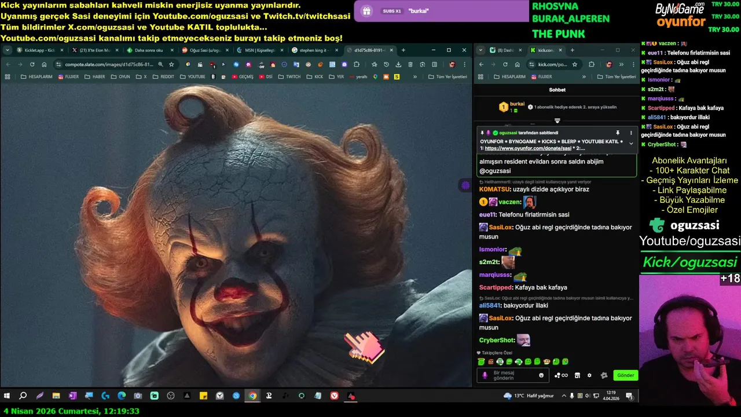Show more bookmarks chevron in Kick window
The height and width of the screenshot is (417, 741).
pos(584,76)
